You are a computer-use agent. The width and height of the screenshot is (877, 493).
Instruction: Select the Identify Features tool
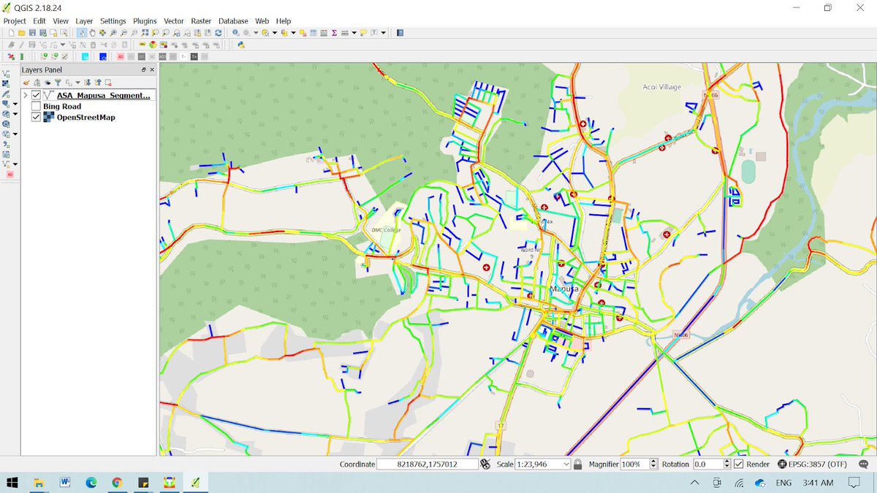point(235,33)
